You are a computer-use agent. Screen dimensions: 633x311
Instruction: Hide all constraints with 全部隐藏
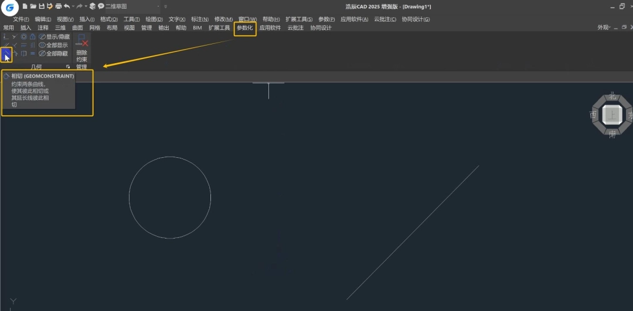click(x=53, y=53)
